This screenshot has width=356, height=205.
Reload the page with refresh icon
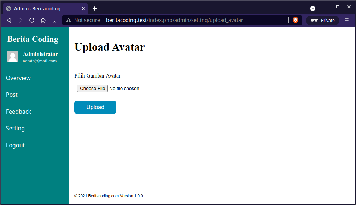pyautogui.click(x=32, y=20)
